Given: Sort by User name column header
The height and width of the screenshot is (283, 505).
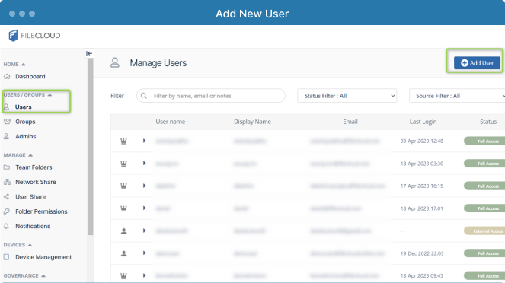Looking at the screenshot, I should click(170, 122).
